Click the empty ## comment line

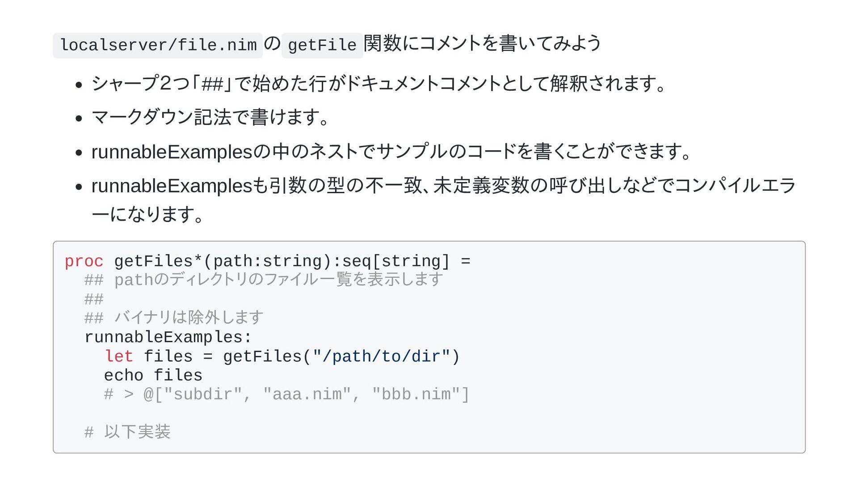(x=94, y=299)
